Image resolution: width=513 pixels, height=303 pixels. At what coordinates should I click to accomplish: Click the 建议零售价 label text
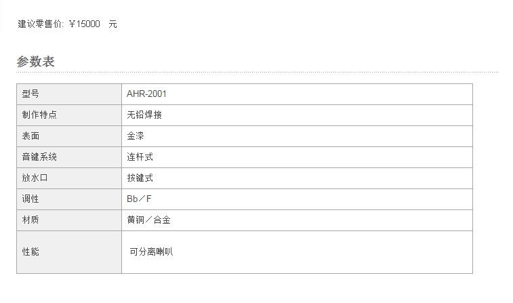41,24
